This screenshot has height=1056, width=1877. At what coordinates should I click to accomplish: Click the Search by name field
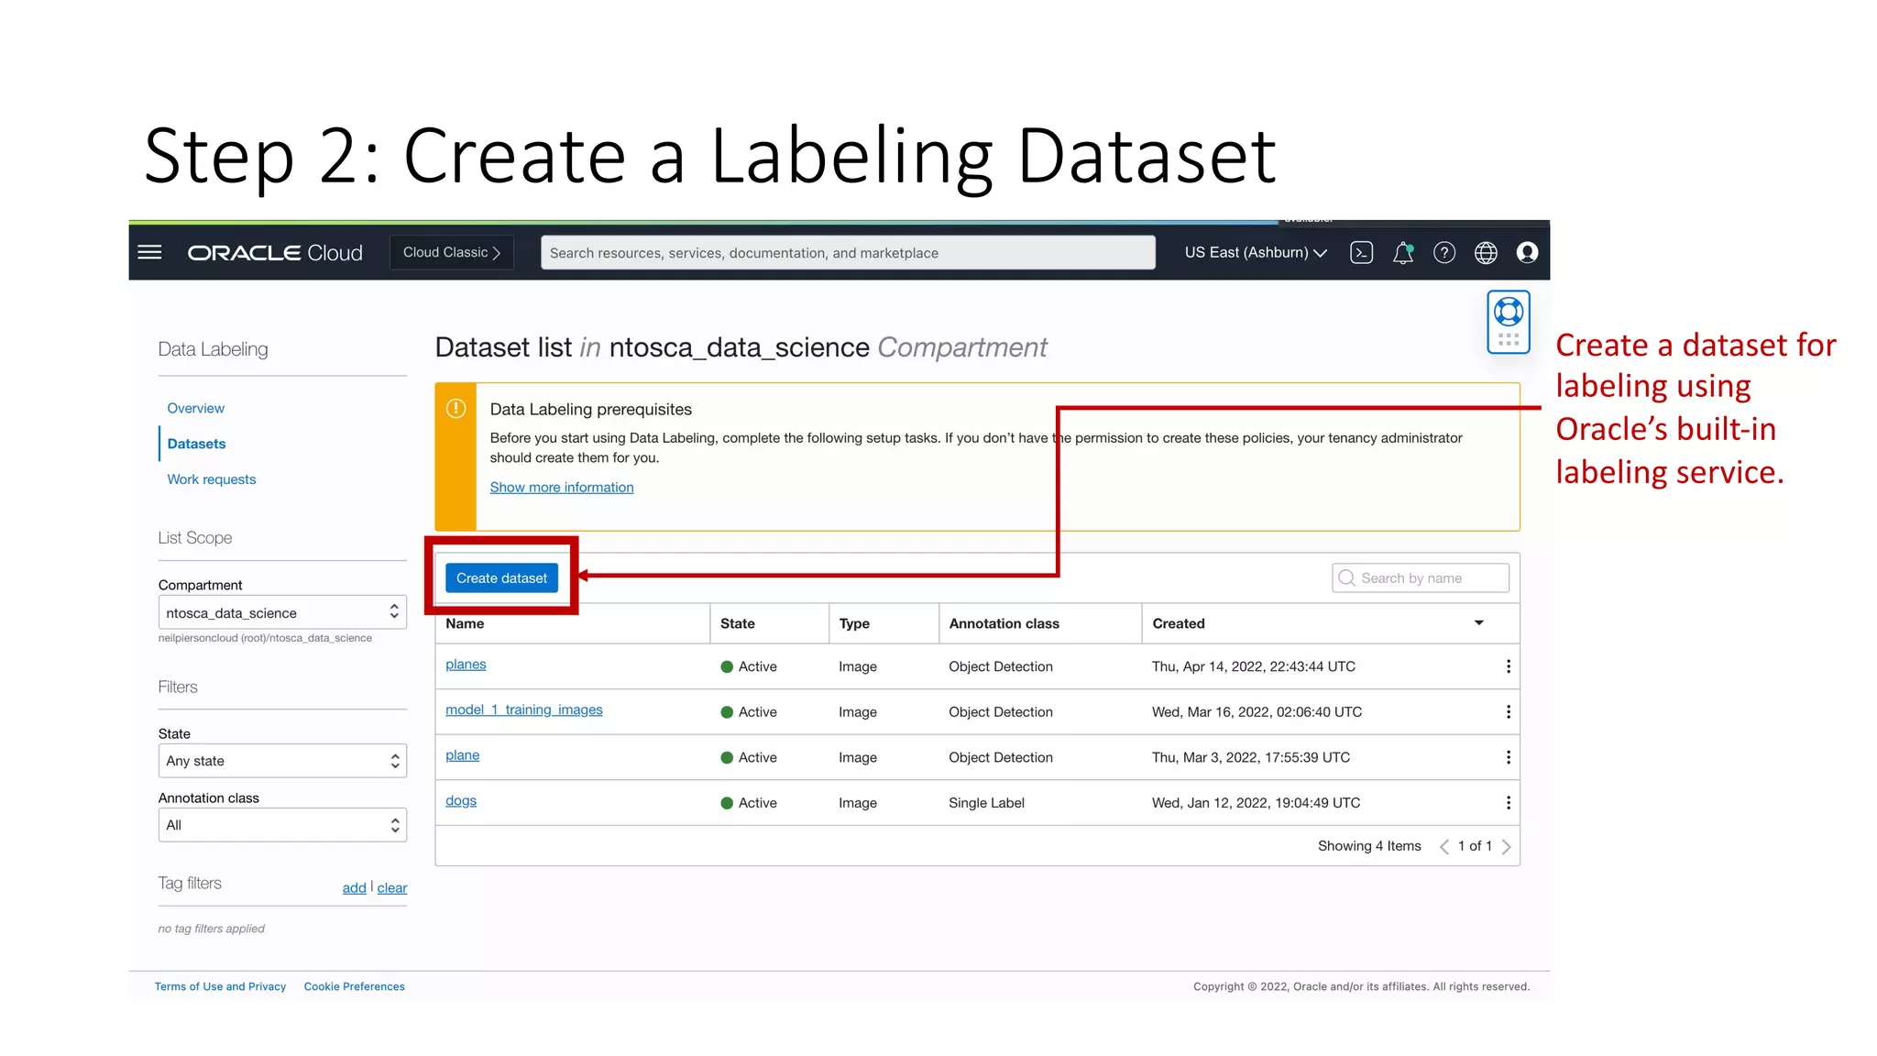click(x=1430, y=578)
